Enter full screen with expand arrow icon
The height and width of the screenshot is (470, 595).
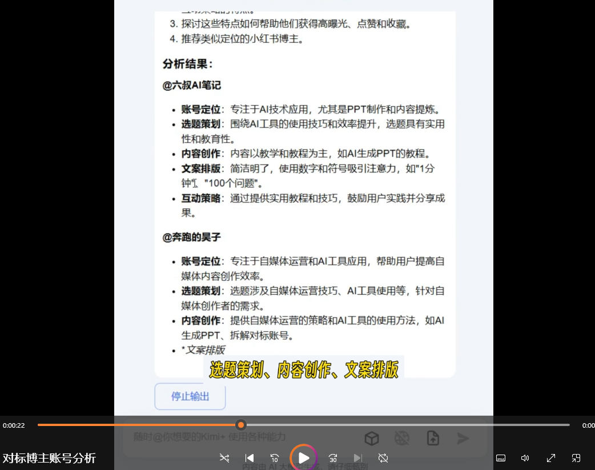point(550,458)
